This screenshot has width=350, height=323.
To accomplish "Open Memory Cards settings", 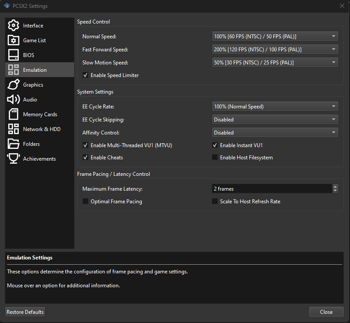I will [40, 114].
